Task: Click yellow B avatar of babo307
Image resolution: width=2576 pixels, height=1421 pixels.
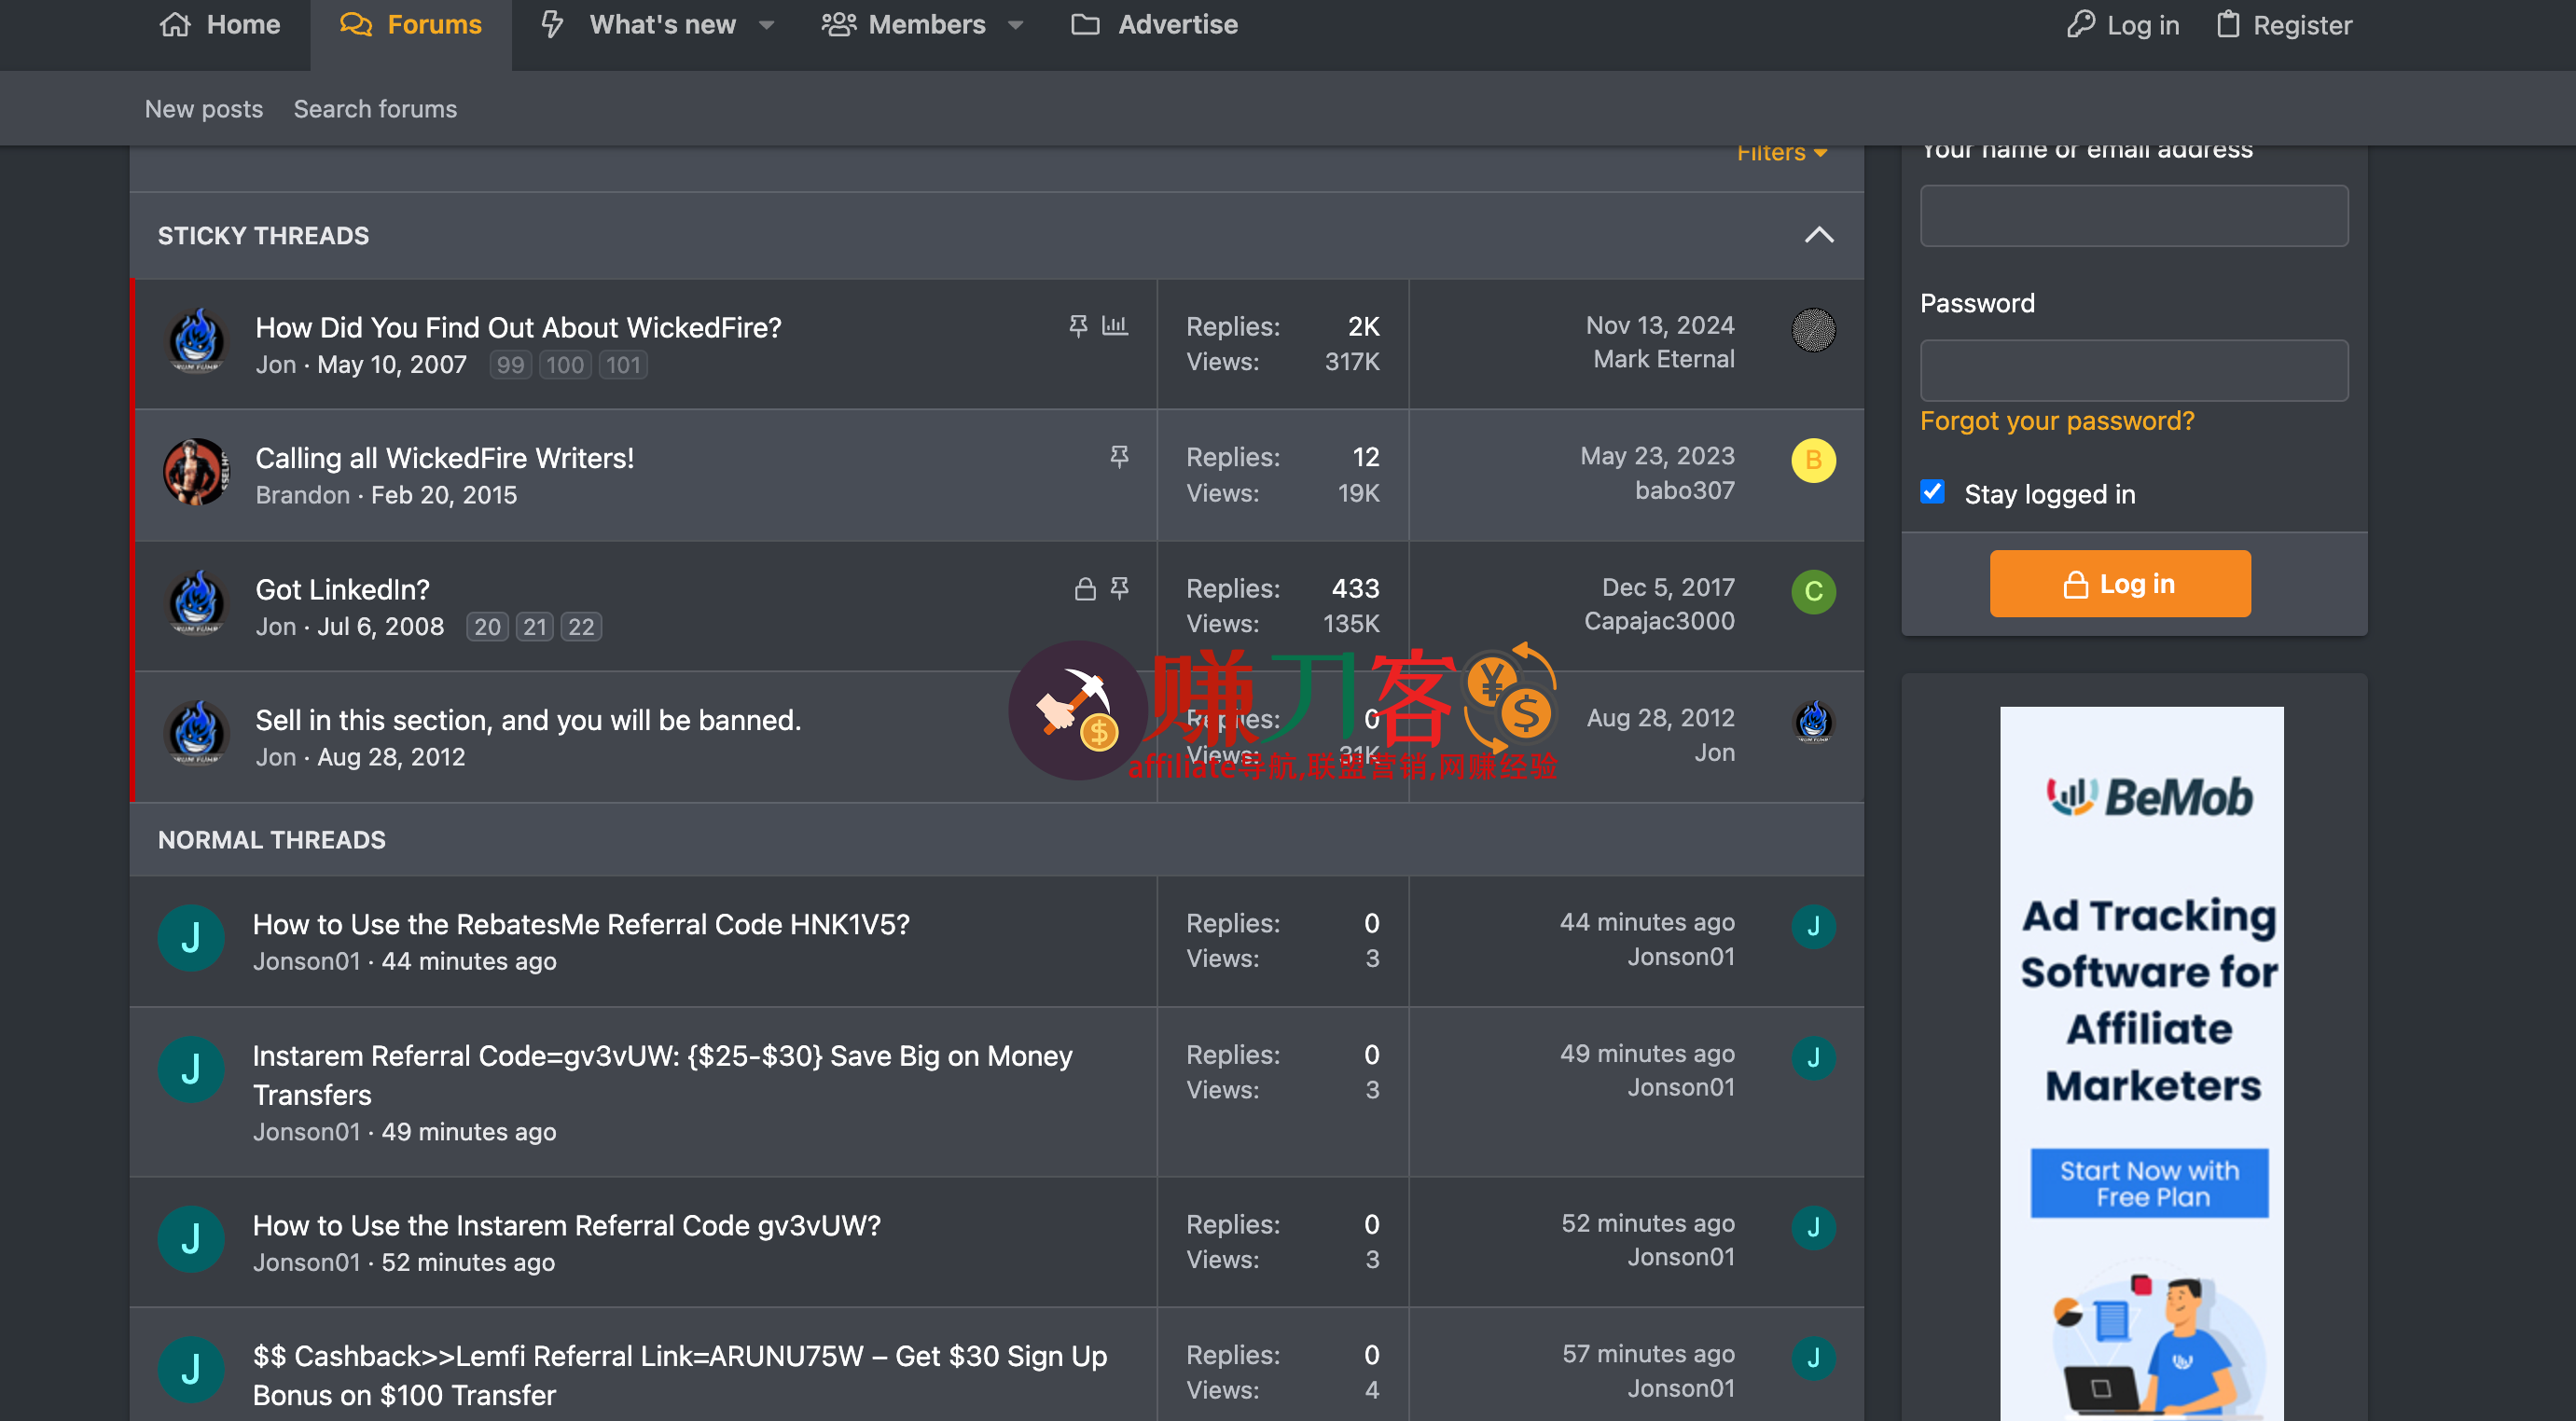Action: coord(1813,460)
